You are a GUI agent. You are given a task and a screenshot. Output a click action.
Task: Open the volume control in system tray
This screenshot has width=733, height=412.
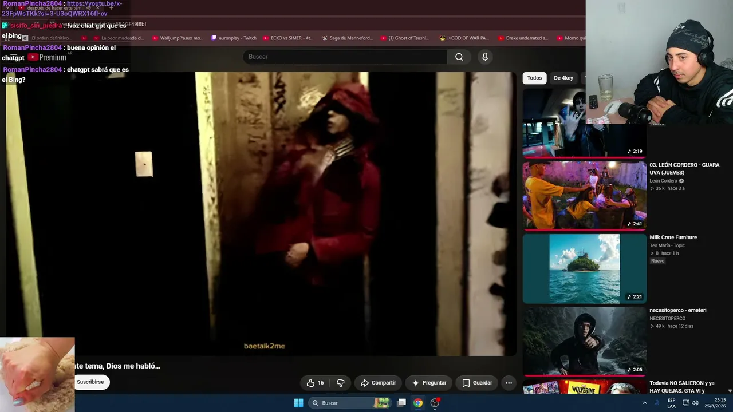[x=695, y=403]
